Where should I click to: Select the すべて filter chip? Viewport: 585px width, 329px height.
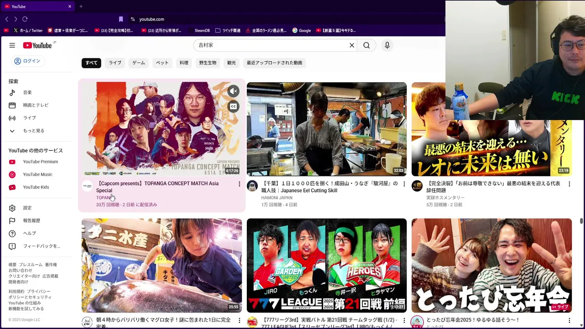coord(91,63)
